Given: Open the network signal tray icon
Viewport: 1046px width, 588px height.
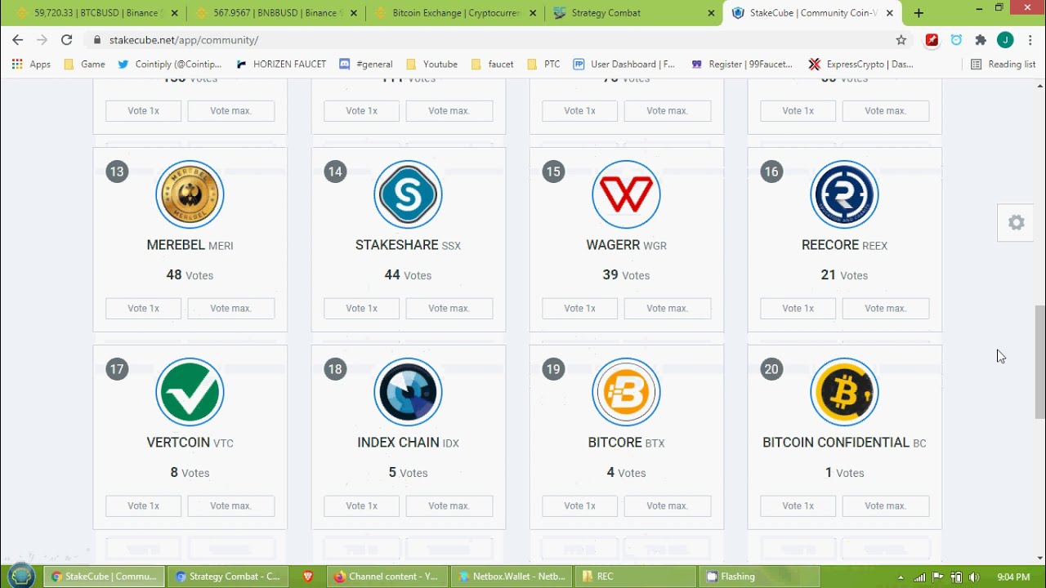Looking at the screenshot, I should point(919,577).
